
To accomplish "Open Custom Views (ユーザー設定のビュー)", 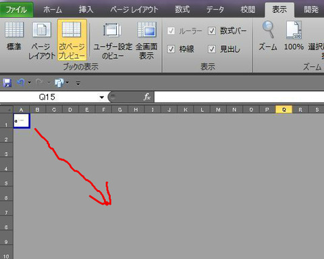I will coord(113,41).
